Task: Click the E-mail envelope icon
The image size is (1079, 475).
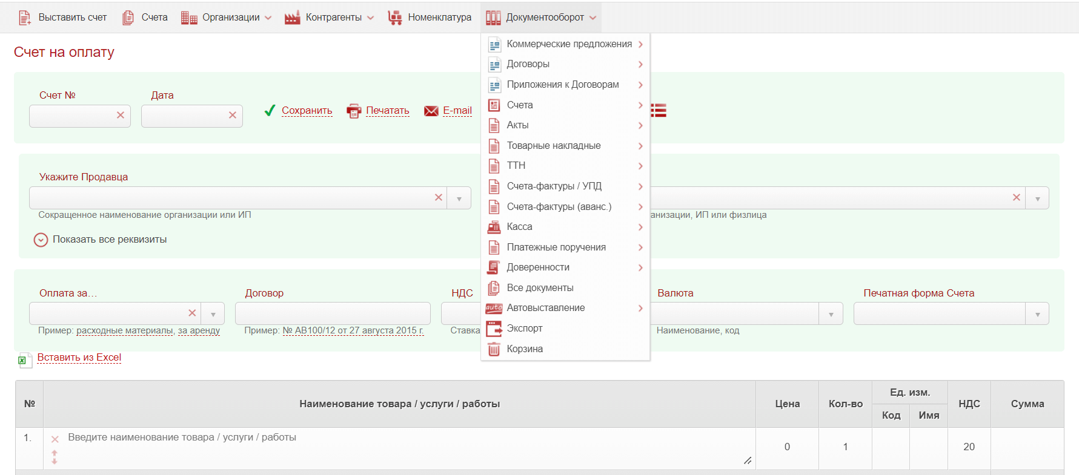Action: pos(431,111)
